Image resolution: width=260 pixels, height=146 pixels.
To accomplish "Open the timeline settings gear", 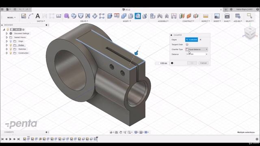I will pos(257,139).
